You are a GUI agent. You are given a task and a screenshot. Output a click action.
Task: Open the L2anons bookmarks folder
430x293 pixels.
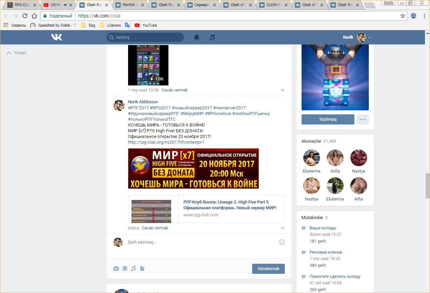tap(110, 25)
